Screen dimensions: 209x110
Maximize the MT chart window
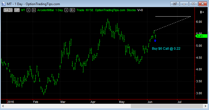click(193, 4)
